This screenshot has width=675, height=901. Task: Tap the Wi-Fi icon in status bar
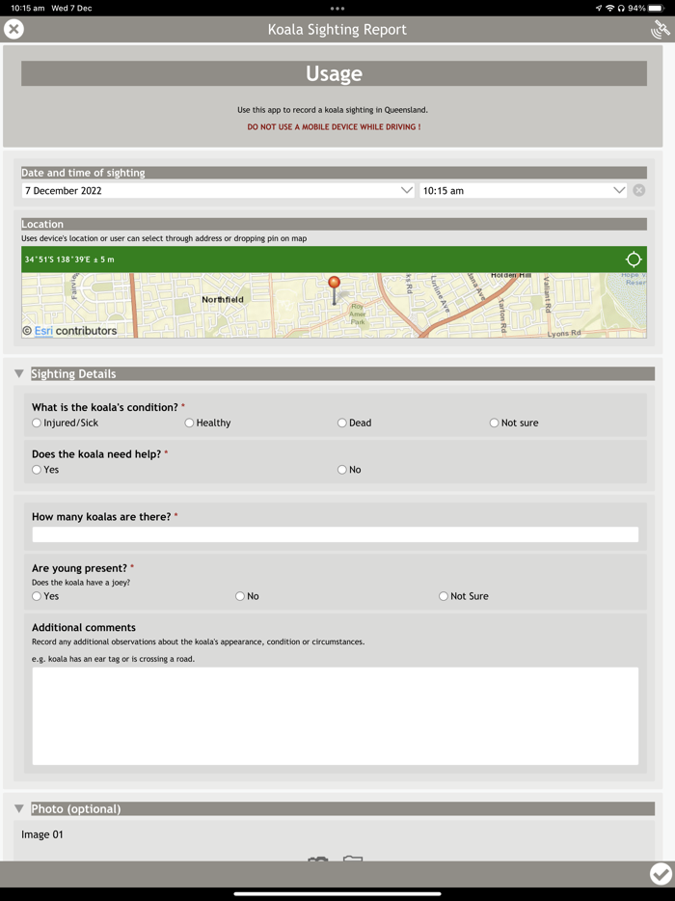pos(610,8)
